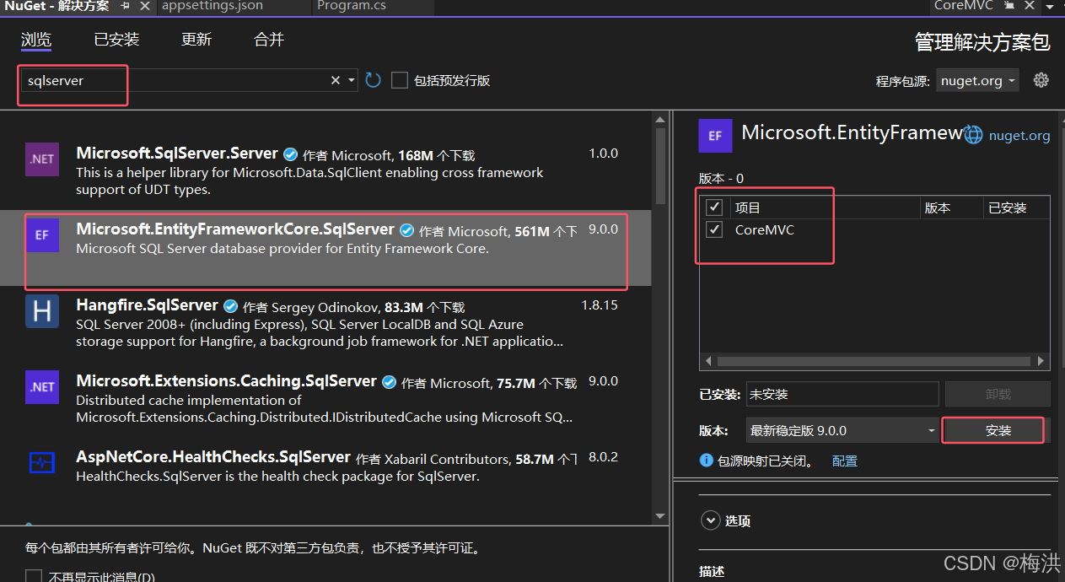Click the 1.8.15 version of Hangfire.SqlServer

pyautogui.click(x=600, y=304)
